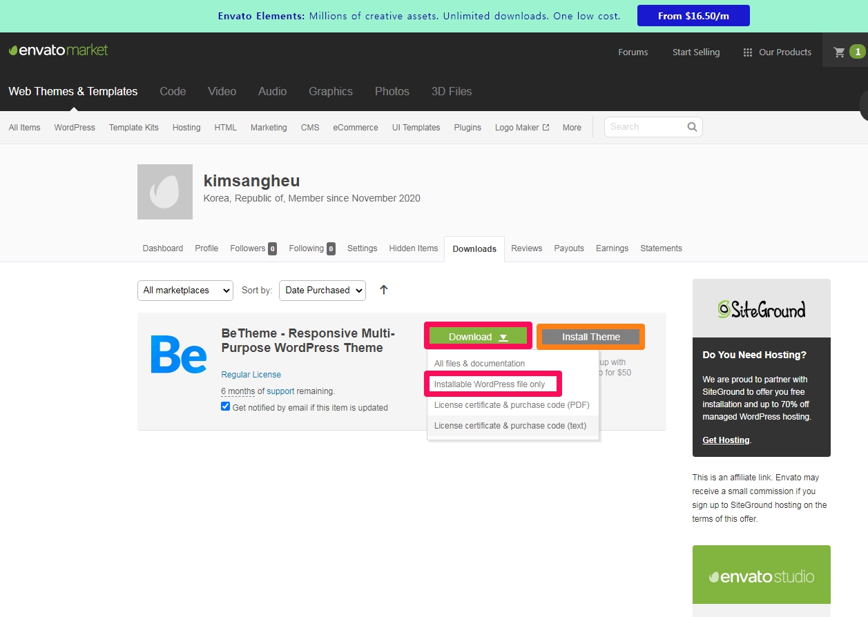
Task: Go to the 3D Files category
Action: [x=452, y=91]
